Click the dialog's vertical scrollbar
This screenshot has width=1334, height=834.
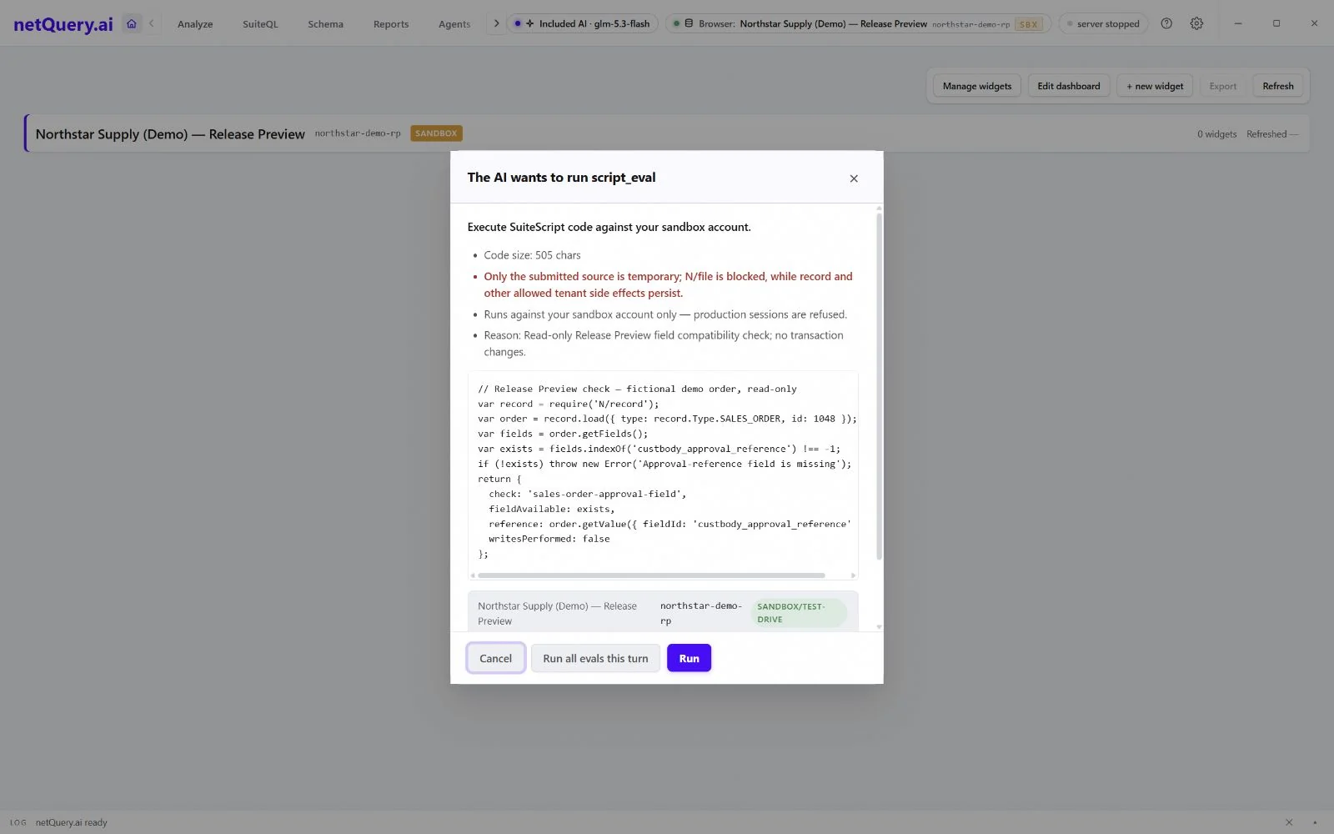pos(879,386)
